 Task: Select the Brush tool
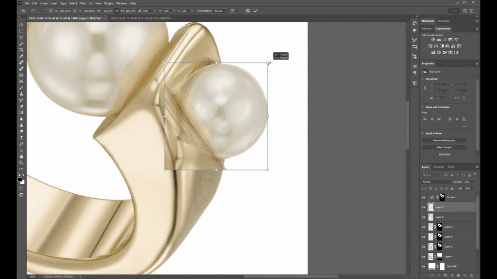pos(21,88)
